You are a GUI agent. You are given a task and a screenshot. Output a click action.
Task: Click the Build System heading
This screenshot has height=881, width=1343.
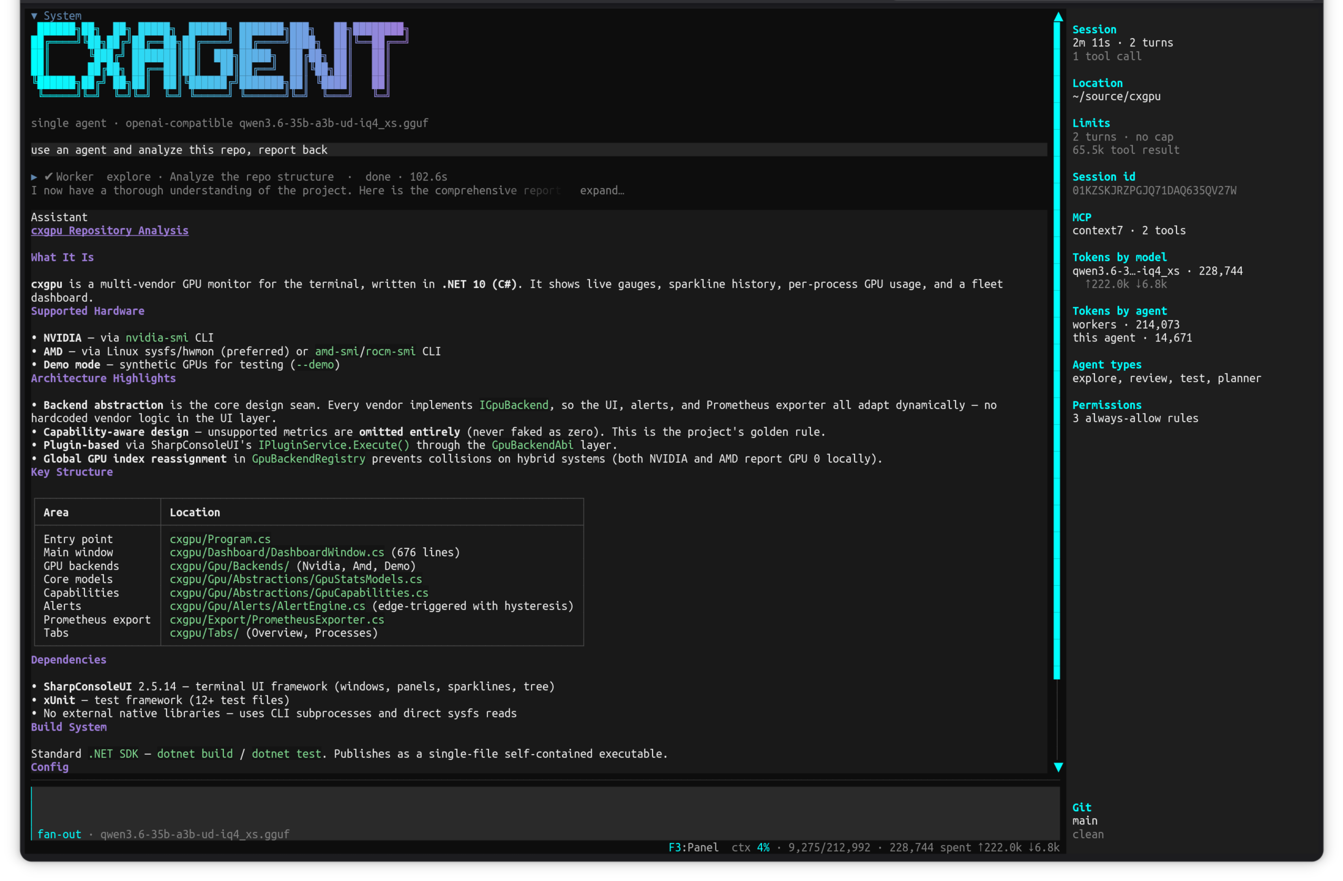(x=68, y=727)
